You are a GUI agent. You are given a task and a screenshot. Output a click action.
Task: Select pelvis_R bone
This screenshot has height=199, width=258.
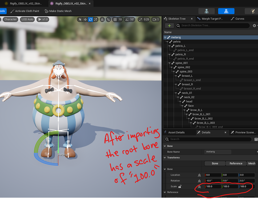click(181, 54)
